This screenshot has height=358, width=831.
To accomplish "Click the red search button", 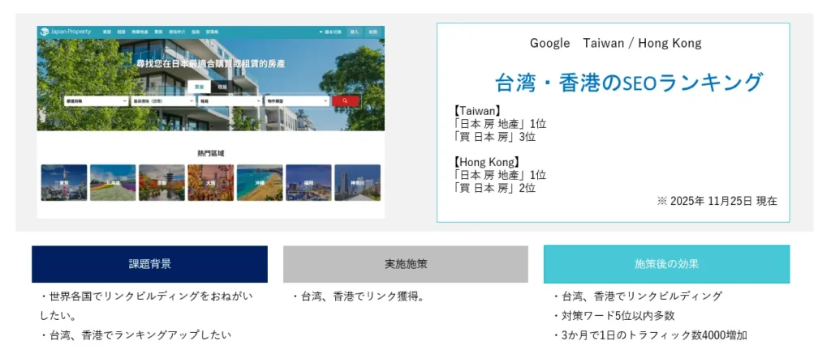I will point(345,100).
